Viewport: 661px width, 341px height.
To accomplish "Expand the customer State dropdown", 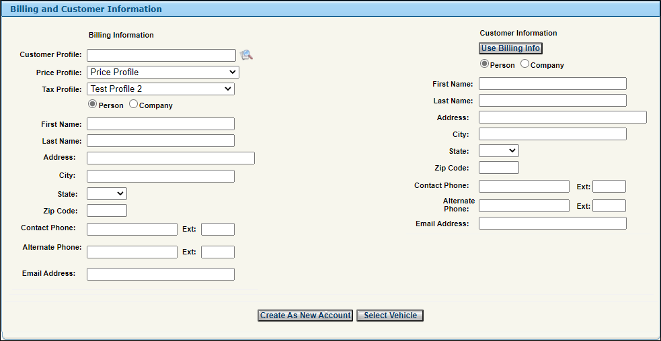I will pyautogui.click(x=499, y=151).
